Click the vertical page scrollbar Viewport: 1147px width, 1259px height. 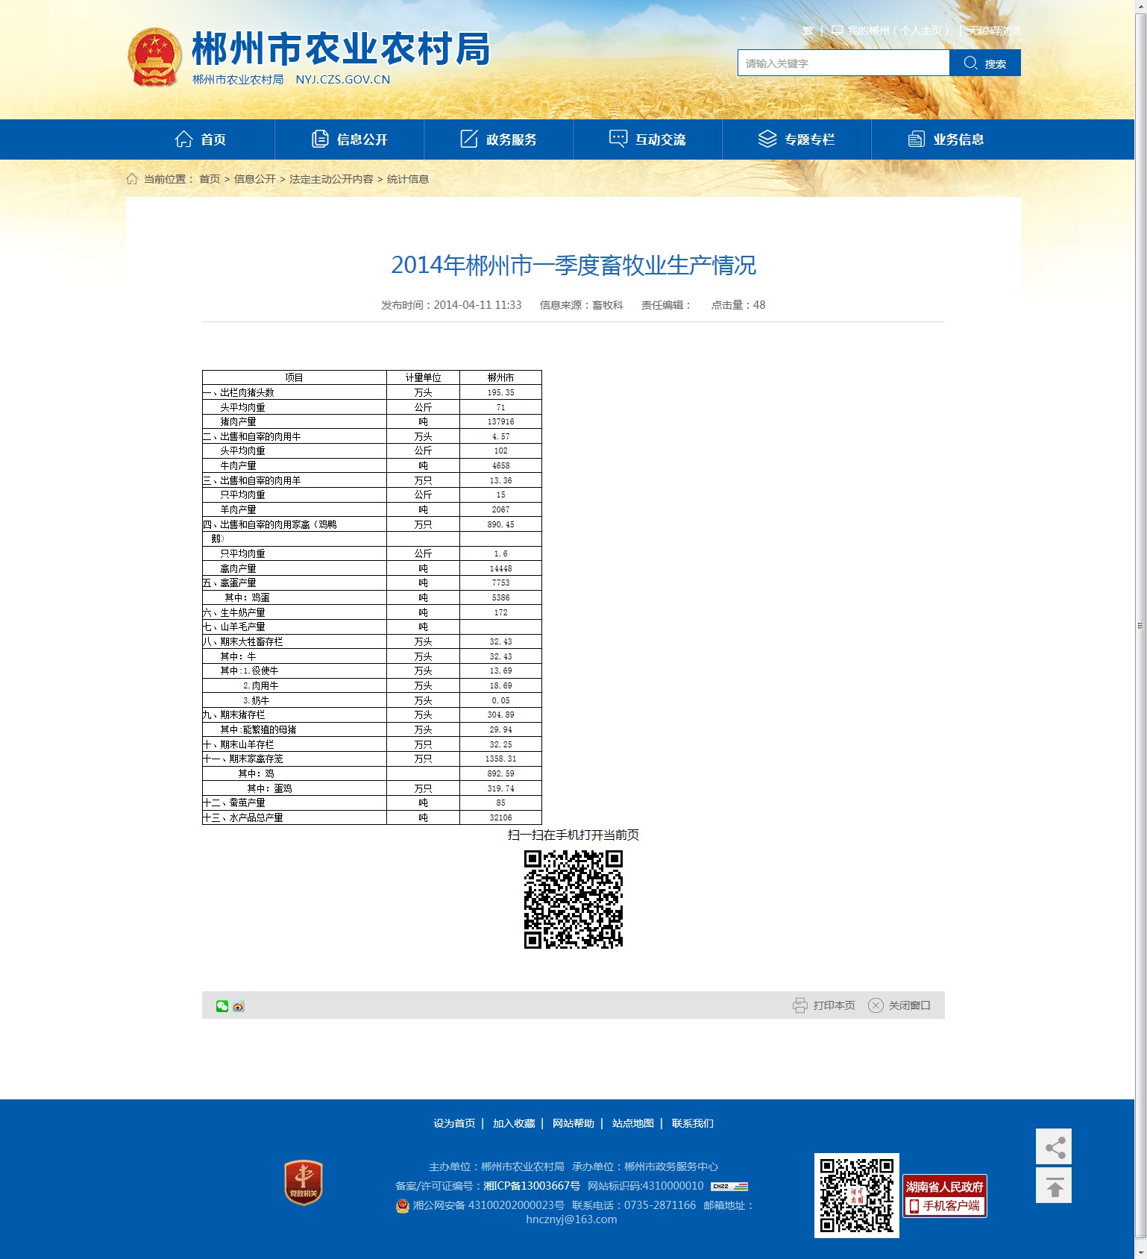click(x=1140, y=626)
